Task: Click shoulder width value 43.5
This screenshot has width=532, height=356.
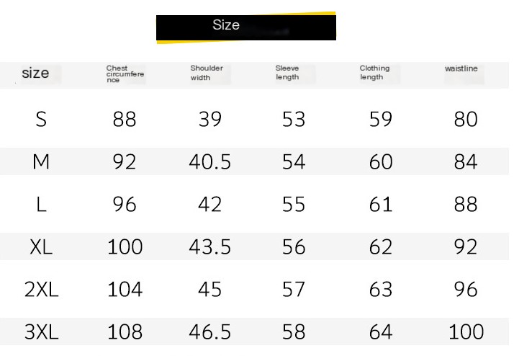Action: [x=210, y=247]
